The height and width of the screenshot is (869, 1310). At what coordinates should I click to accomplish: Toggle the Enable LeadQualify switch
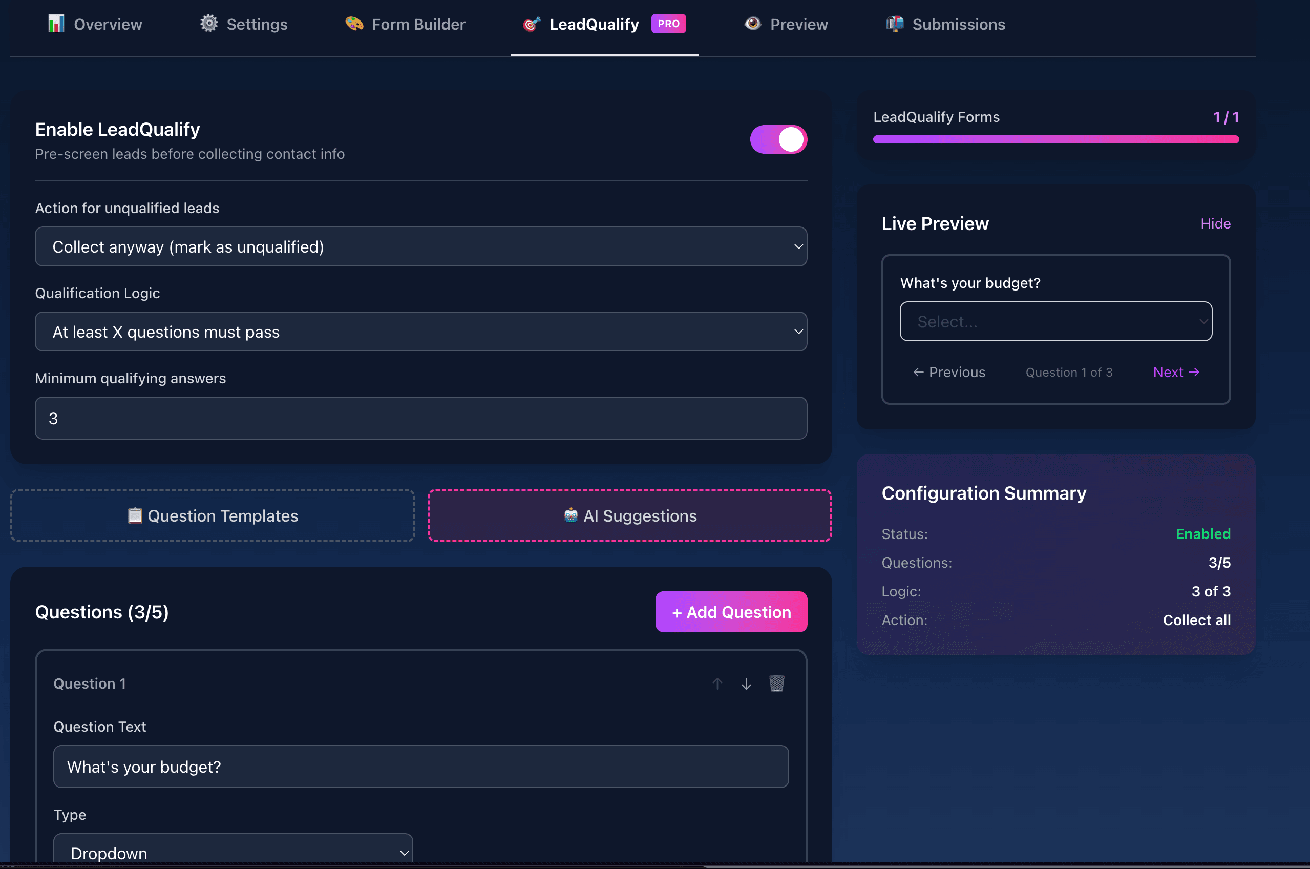click(x=778, y=139)
